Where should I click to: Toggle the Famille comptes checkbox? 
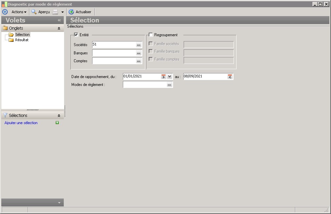(151, 59)
